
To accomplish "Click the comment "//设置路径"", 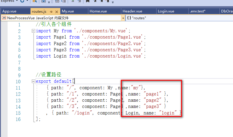I will 49,75.
